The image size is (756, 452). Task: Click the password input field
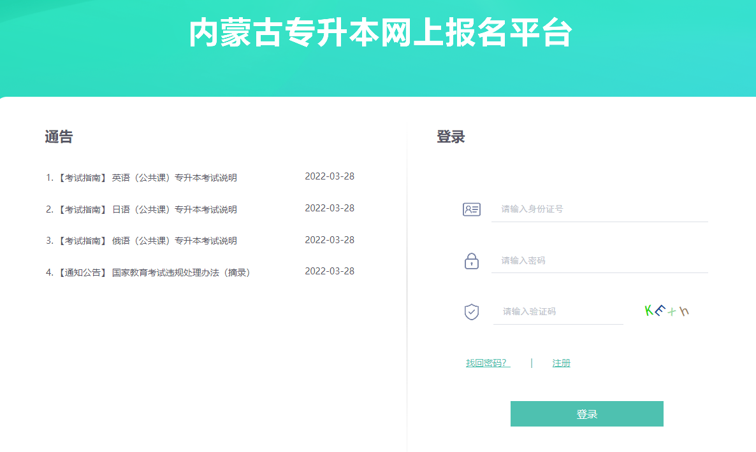(x=574, y=260)
